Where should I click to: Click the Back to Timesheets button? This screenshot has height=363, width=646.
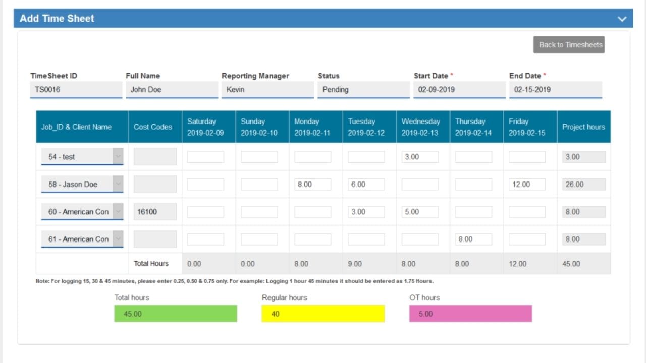point(569,44)
